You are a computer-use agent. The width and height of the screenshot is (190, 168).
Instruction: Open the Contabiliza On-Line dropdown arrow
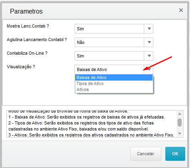149,56
